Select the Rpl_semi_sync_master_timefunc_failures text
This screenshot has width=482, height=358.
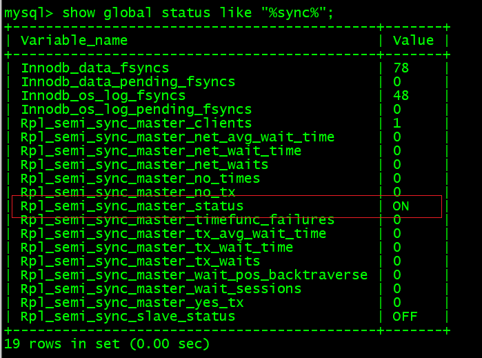[177, 220]
